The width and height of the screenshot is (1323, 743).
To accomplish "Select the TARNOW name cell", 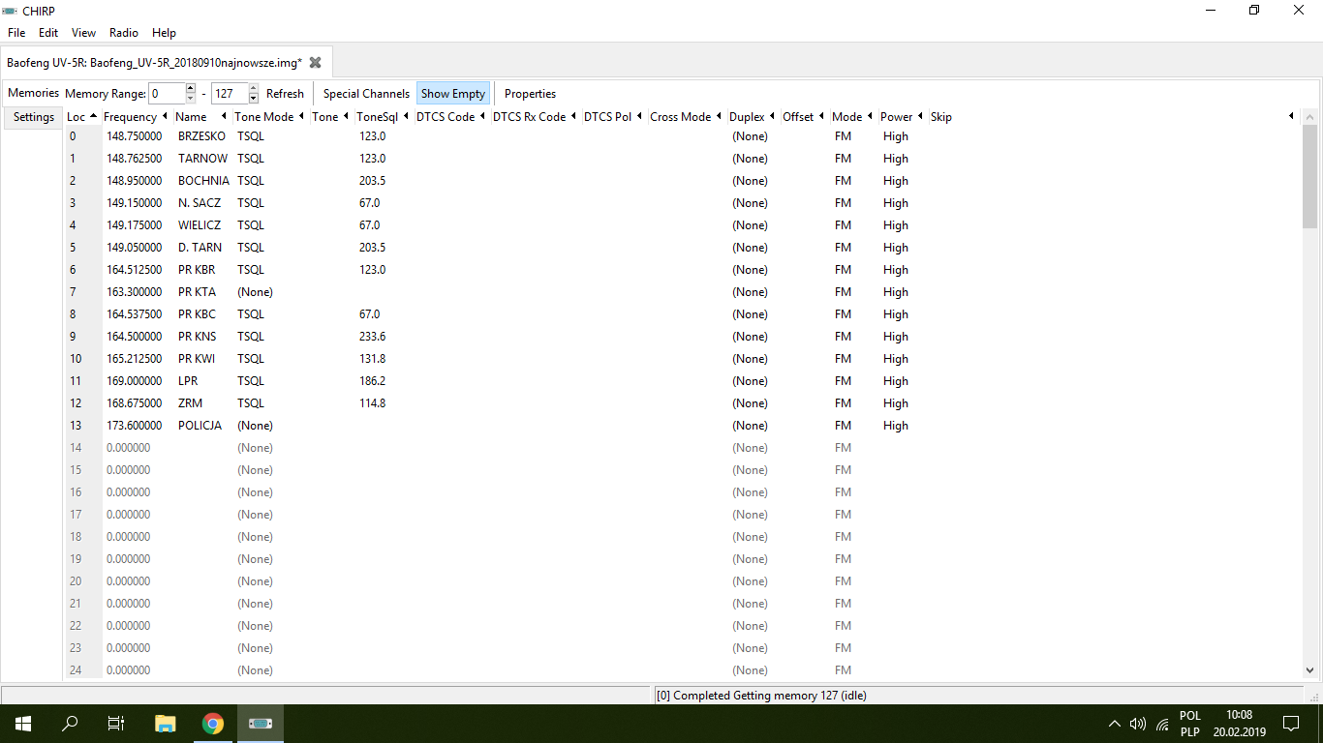I will 202,159.
